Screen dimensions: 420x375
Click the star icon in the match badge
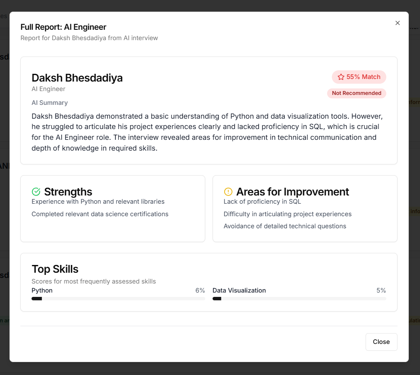point(341,77)
